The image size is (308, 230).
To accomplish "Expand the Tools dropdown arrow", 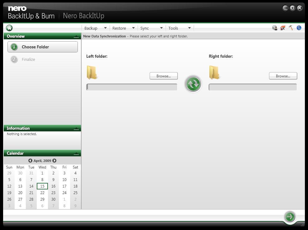I will point(190,28).
